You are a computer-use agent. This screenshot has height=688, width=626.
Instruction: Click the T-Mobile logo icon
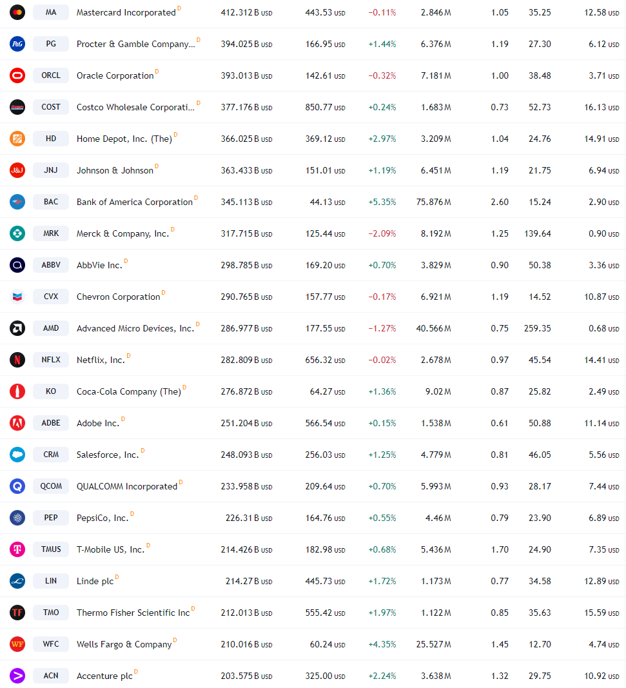click(x=17, y=549)
